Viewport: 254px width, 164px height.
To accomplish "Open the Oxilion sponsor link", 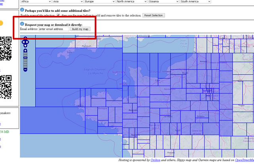I will (155, 160).
